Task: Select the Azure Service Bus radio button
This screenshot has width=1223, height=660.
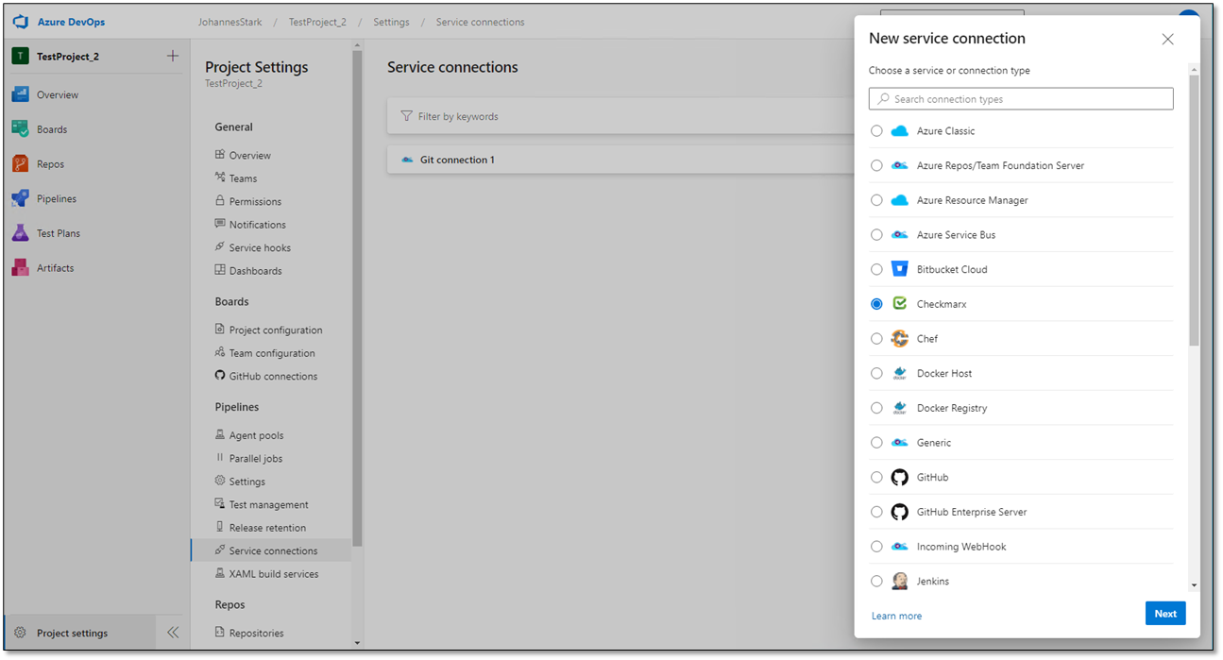Action: coord(876,234)
